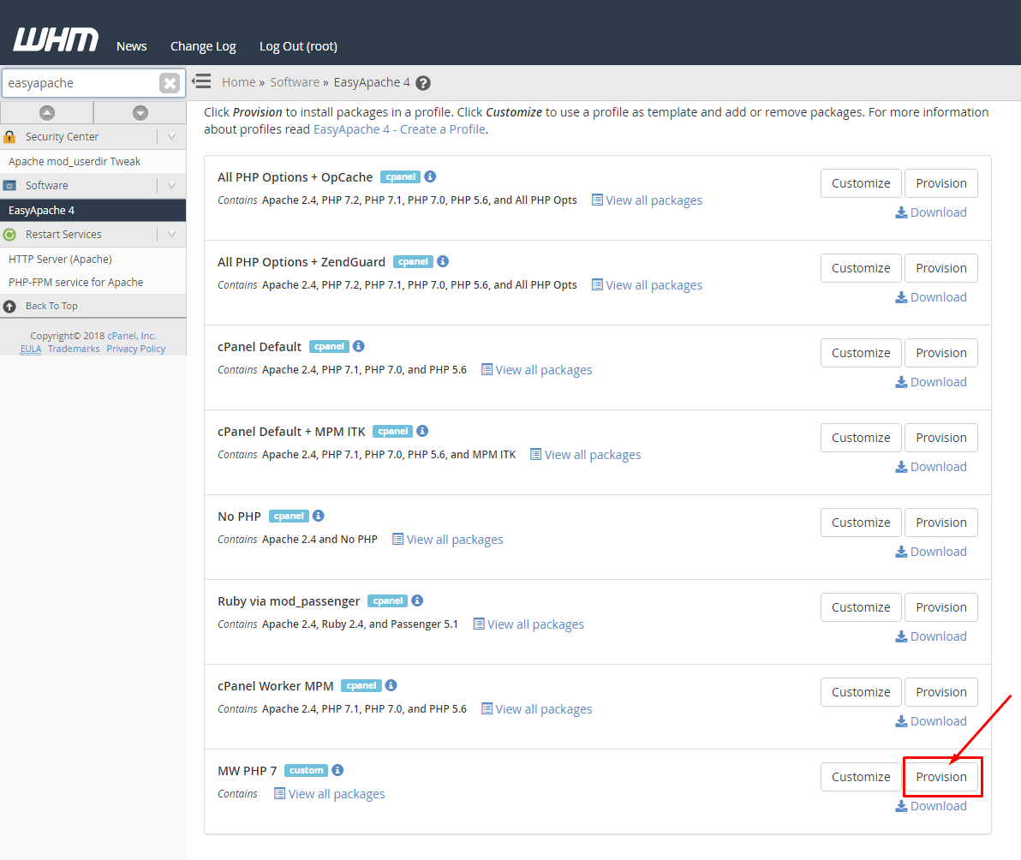Open HTTP Server (Apache) restart
Viewport: 1021px width, 860px height.
[60, 259]
